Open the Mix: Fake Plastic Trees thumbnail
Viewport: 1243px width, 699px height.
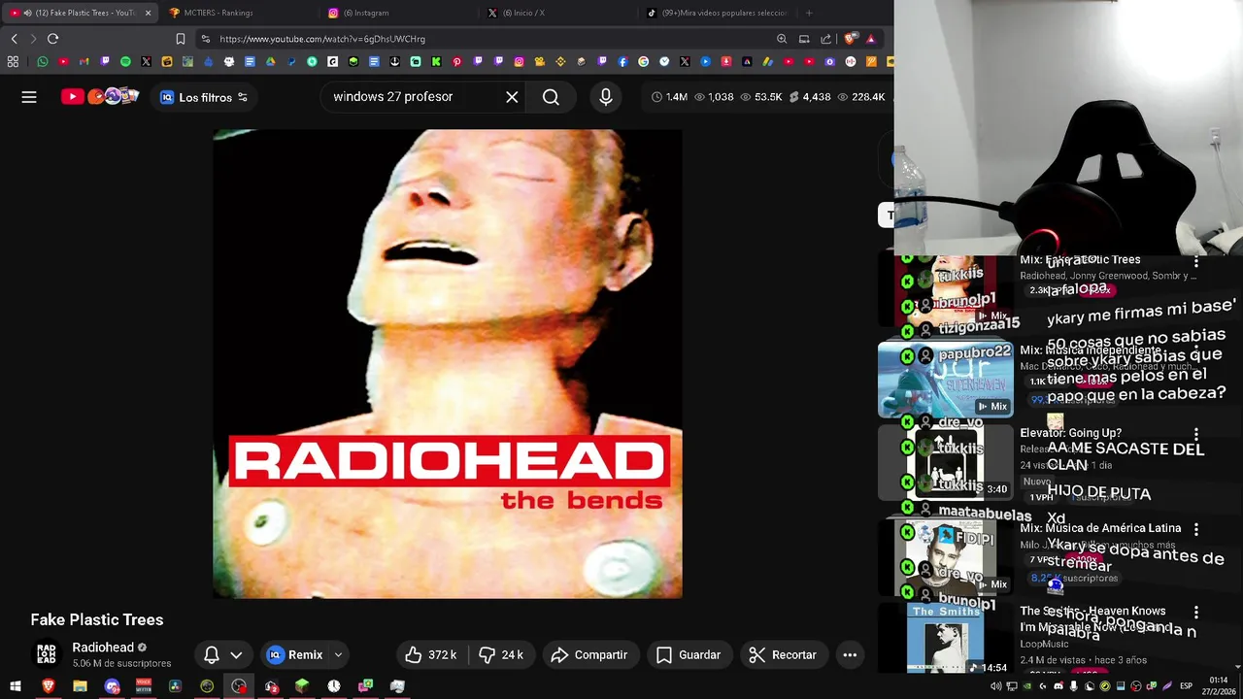pos(945,291)
